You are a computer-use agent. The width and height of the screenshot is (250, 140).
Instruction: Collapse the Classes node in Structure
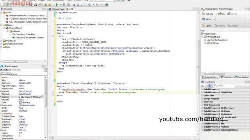(x=1, y=25)
